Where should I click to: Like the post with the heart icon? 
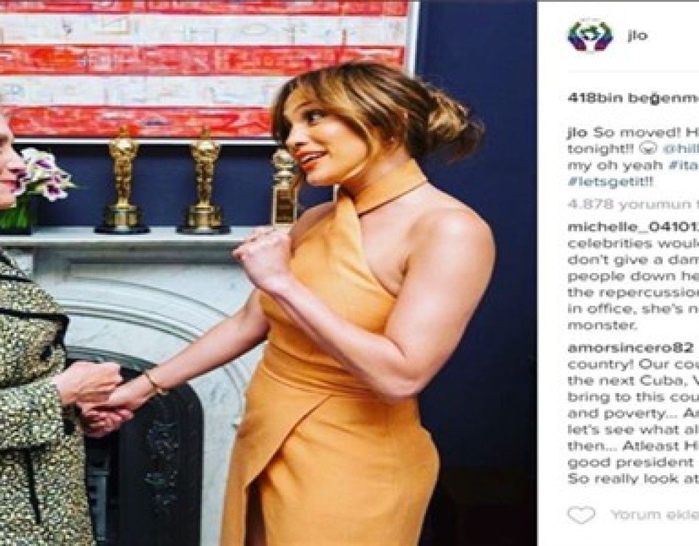[581, 515]
